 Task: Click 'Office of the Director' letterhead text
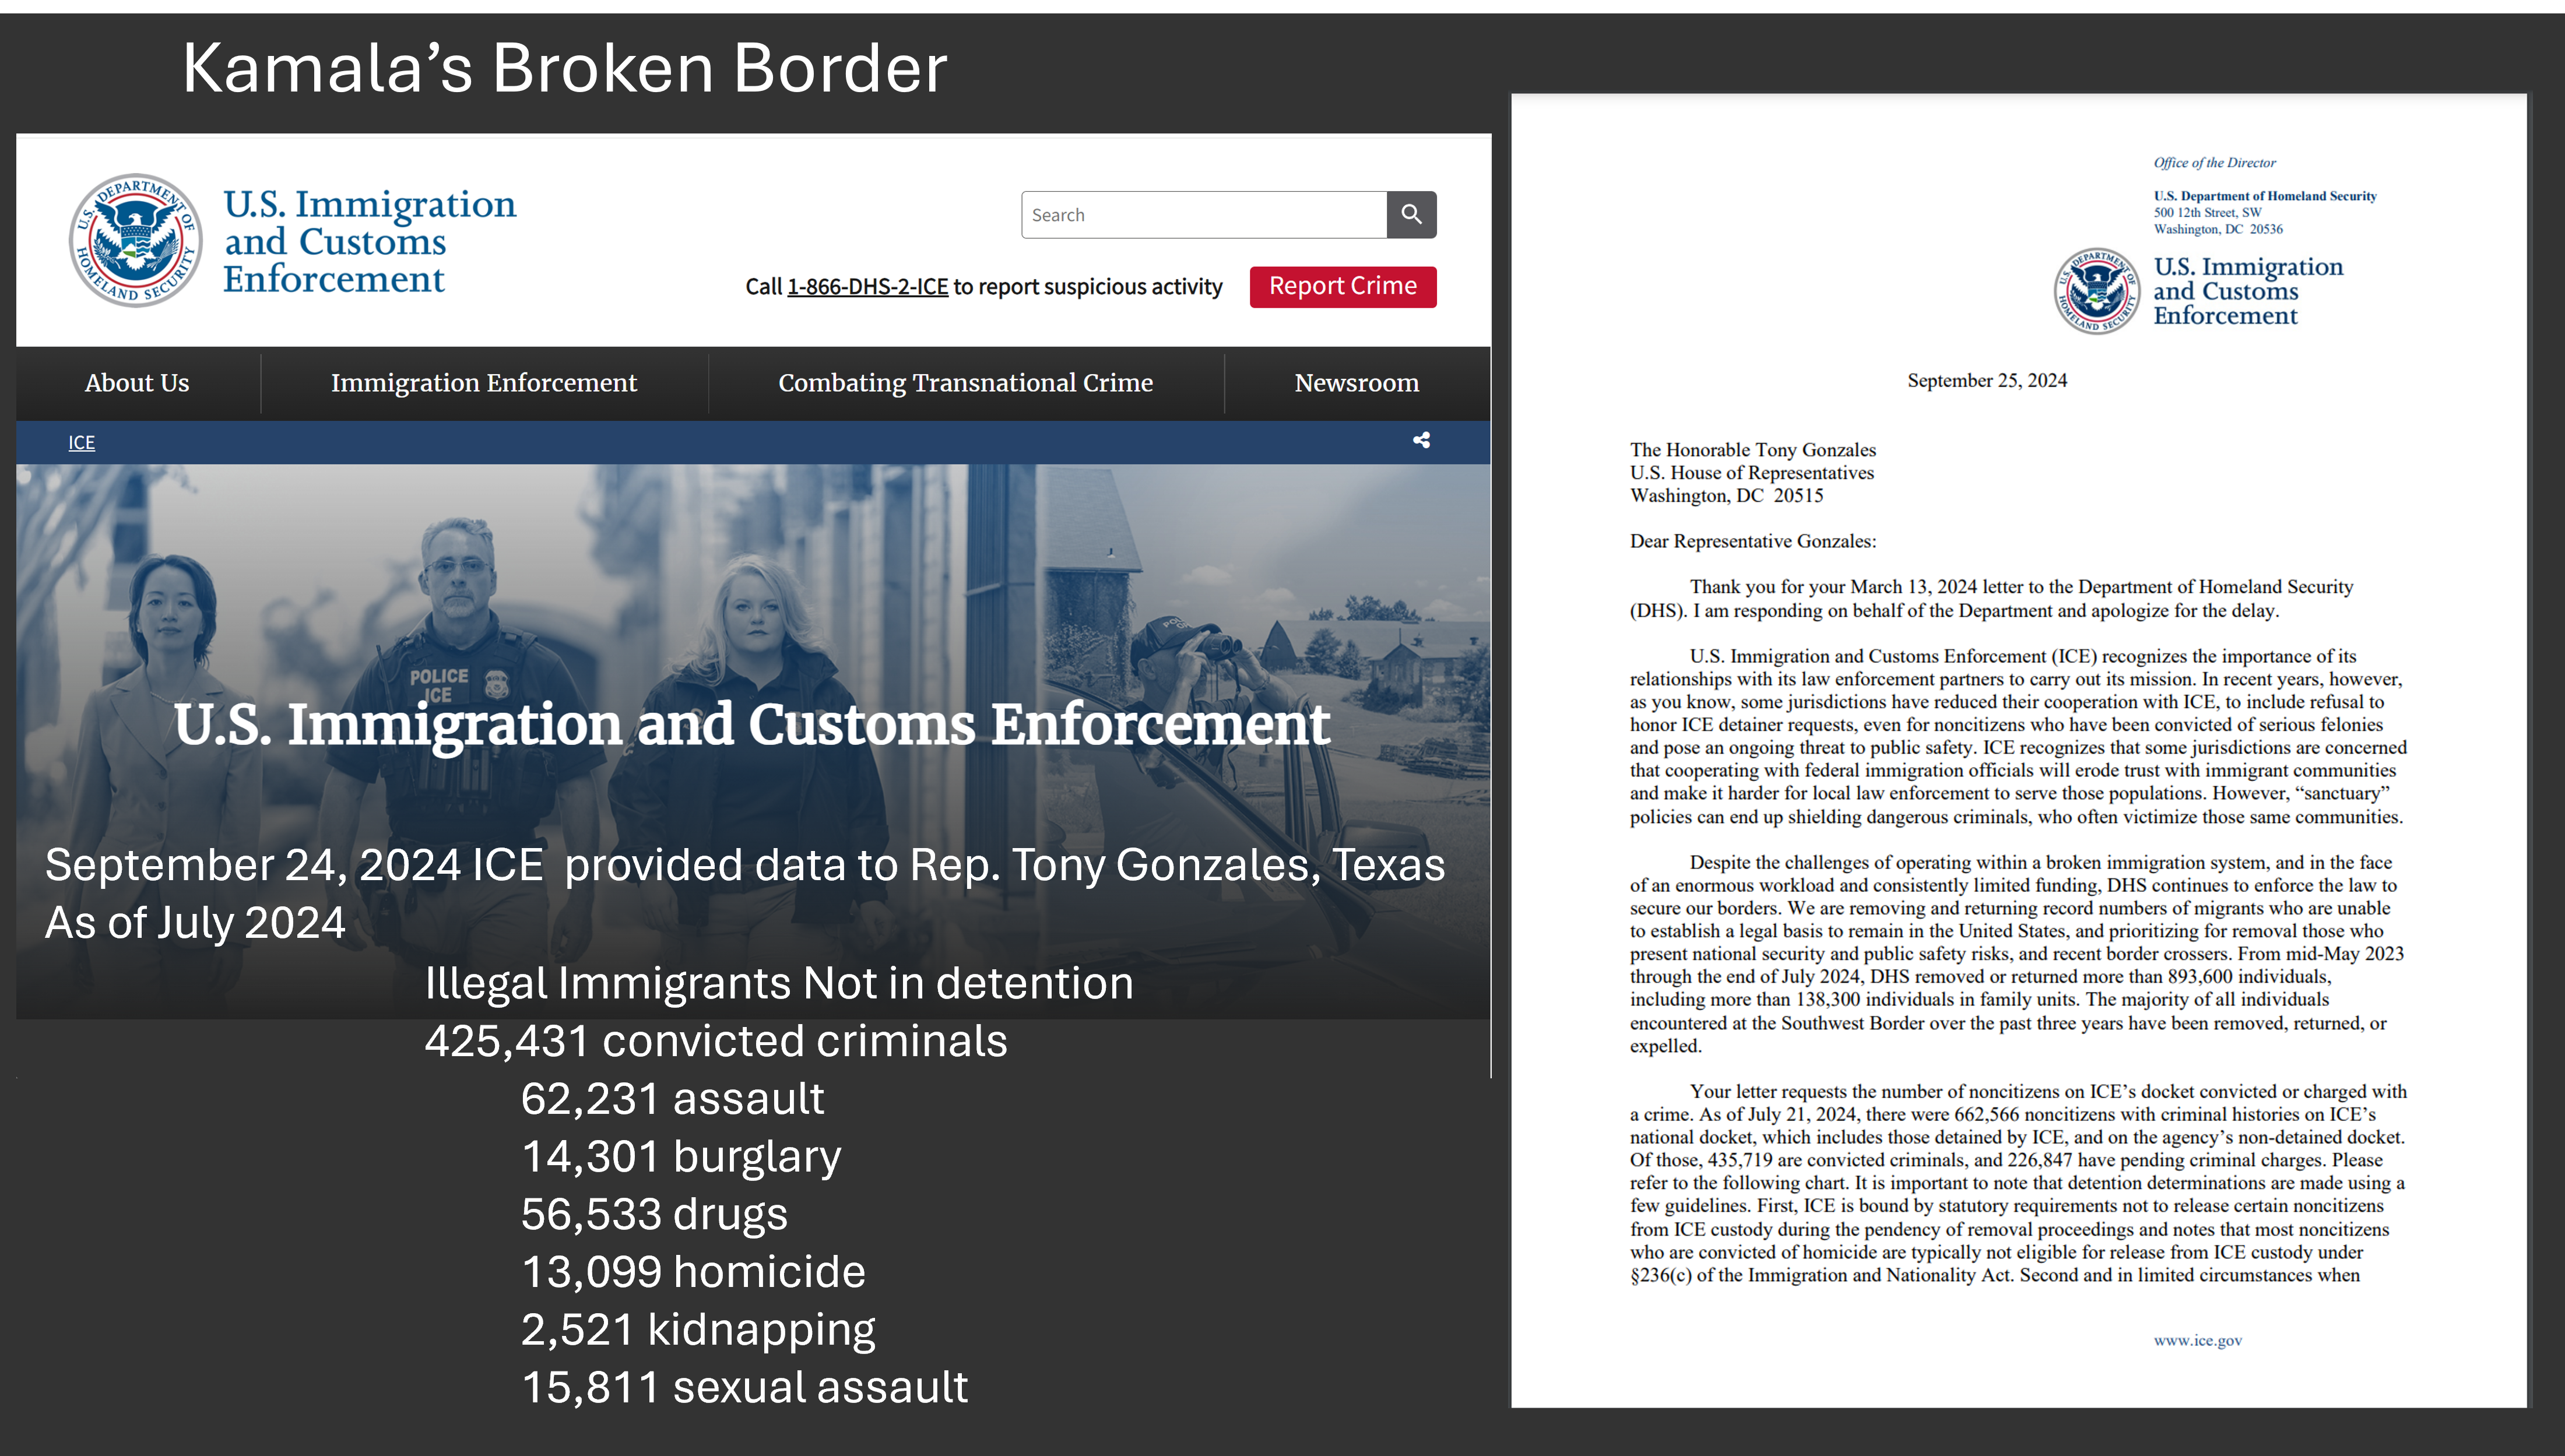[2214, 162]
